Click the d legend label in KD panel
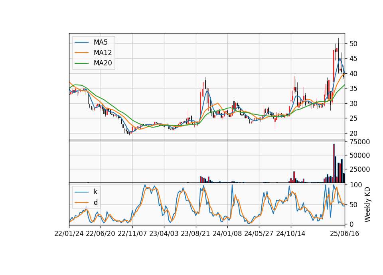Viewport: 383px width, 275px height. 95,202
